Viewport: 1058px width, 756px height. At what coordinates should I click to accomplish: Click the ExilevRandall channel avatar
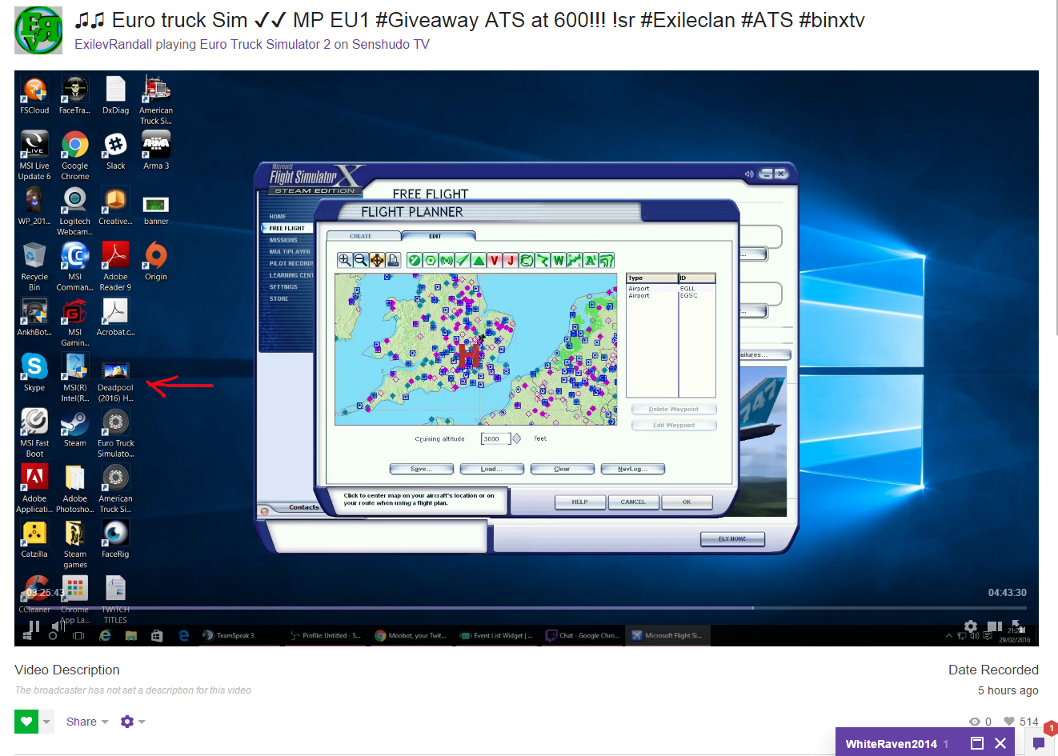click(38, 30)
